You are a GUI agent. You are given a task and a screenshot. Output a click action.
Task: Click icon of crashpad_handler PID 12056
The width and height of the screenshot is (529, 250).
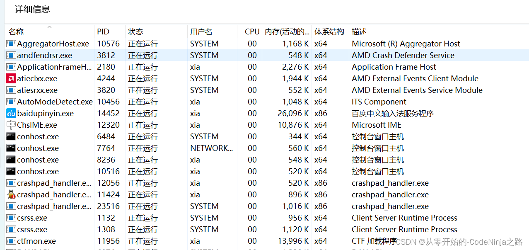click(x=11, y=183)
